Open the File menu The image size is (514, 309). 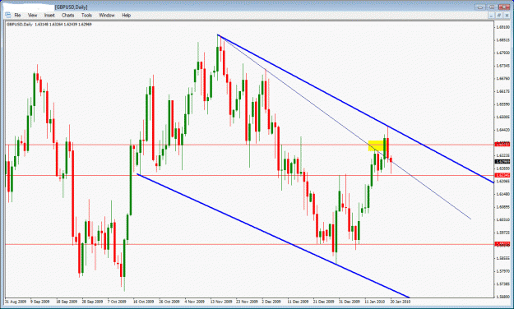17,15
